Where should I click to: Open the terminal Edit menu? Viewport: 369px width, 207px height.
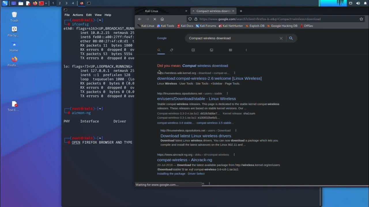(89, 15)
